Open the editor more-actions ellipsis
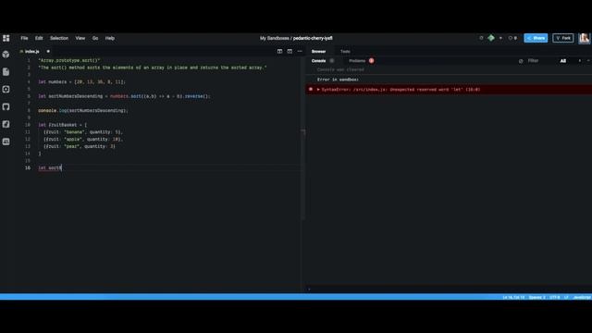592x333 pixels. pyautogui.click(x=300, y=52)
